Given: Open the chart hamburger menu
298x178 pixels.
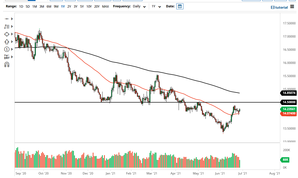Looking at the screenshot, I should [x=292, y=7].
